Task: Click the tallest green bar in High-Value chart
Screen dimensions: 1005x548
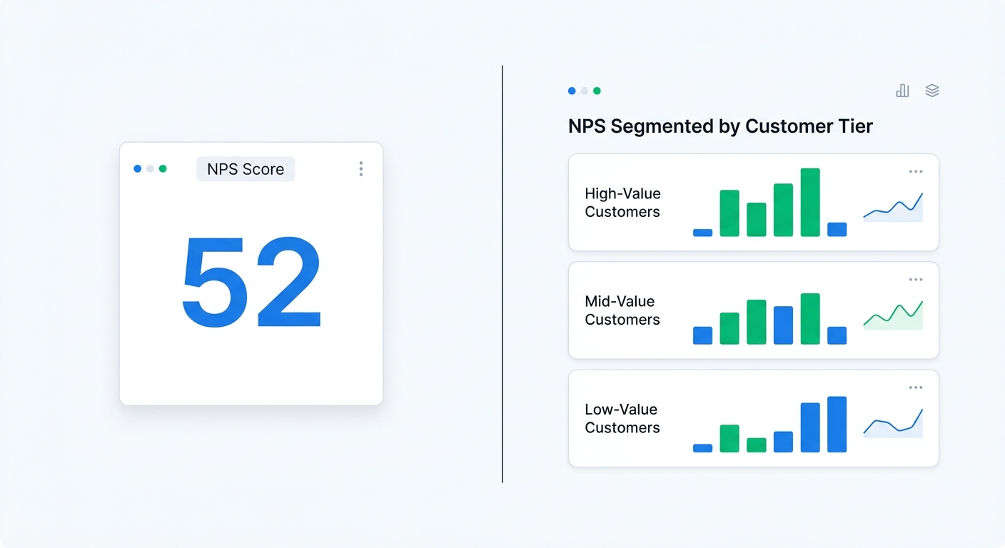Action: click(810, 202)
